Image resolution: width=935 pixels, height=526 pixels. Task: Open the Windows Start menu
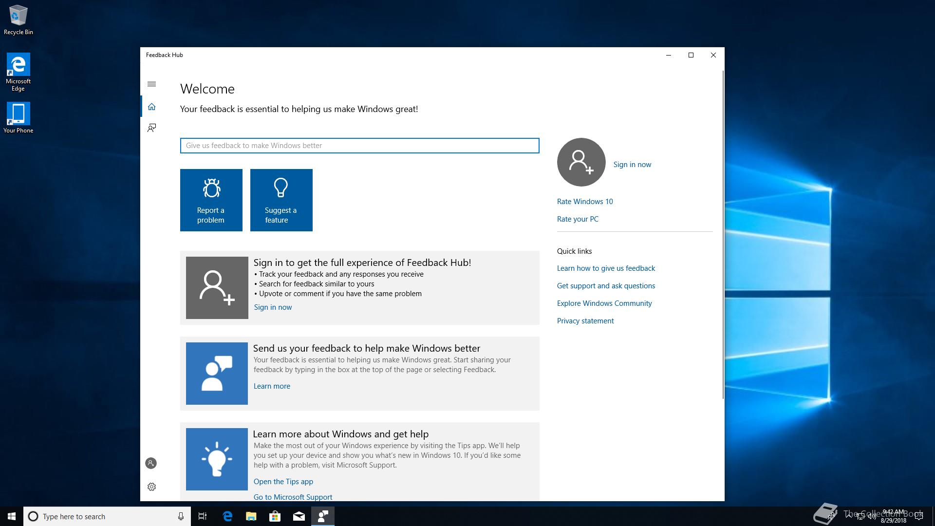pos(12,516)
